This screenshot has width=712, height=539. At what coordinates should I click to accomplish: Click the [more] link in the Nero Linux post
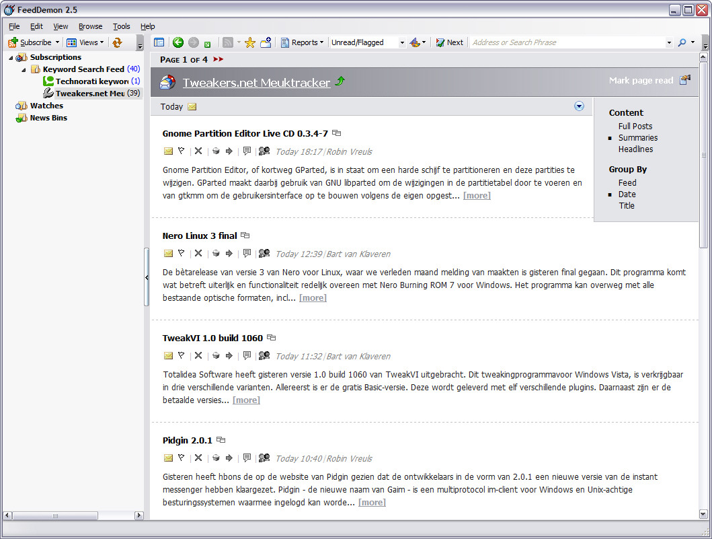click(x=313, y=297)
